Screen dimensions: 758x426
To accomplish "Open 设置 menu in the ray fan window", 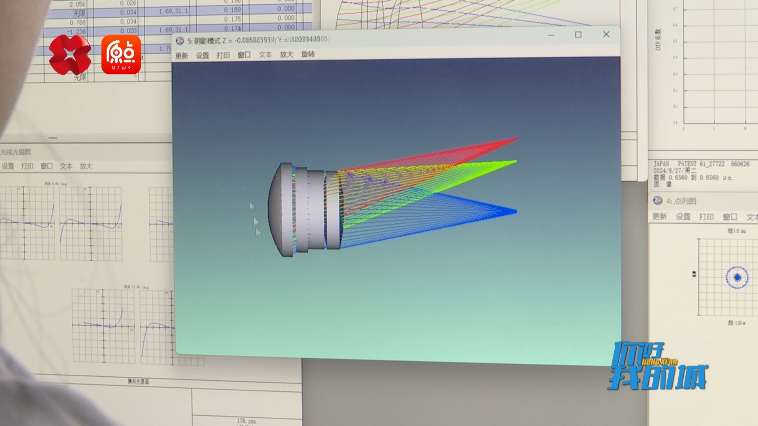I will (8, 166).
